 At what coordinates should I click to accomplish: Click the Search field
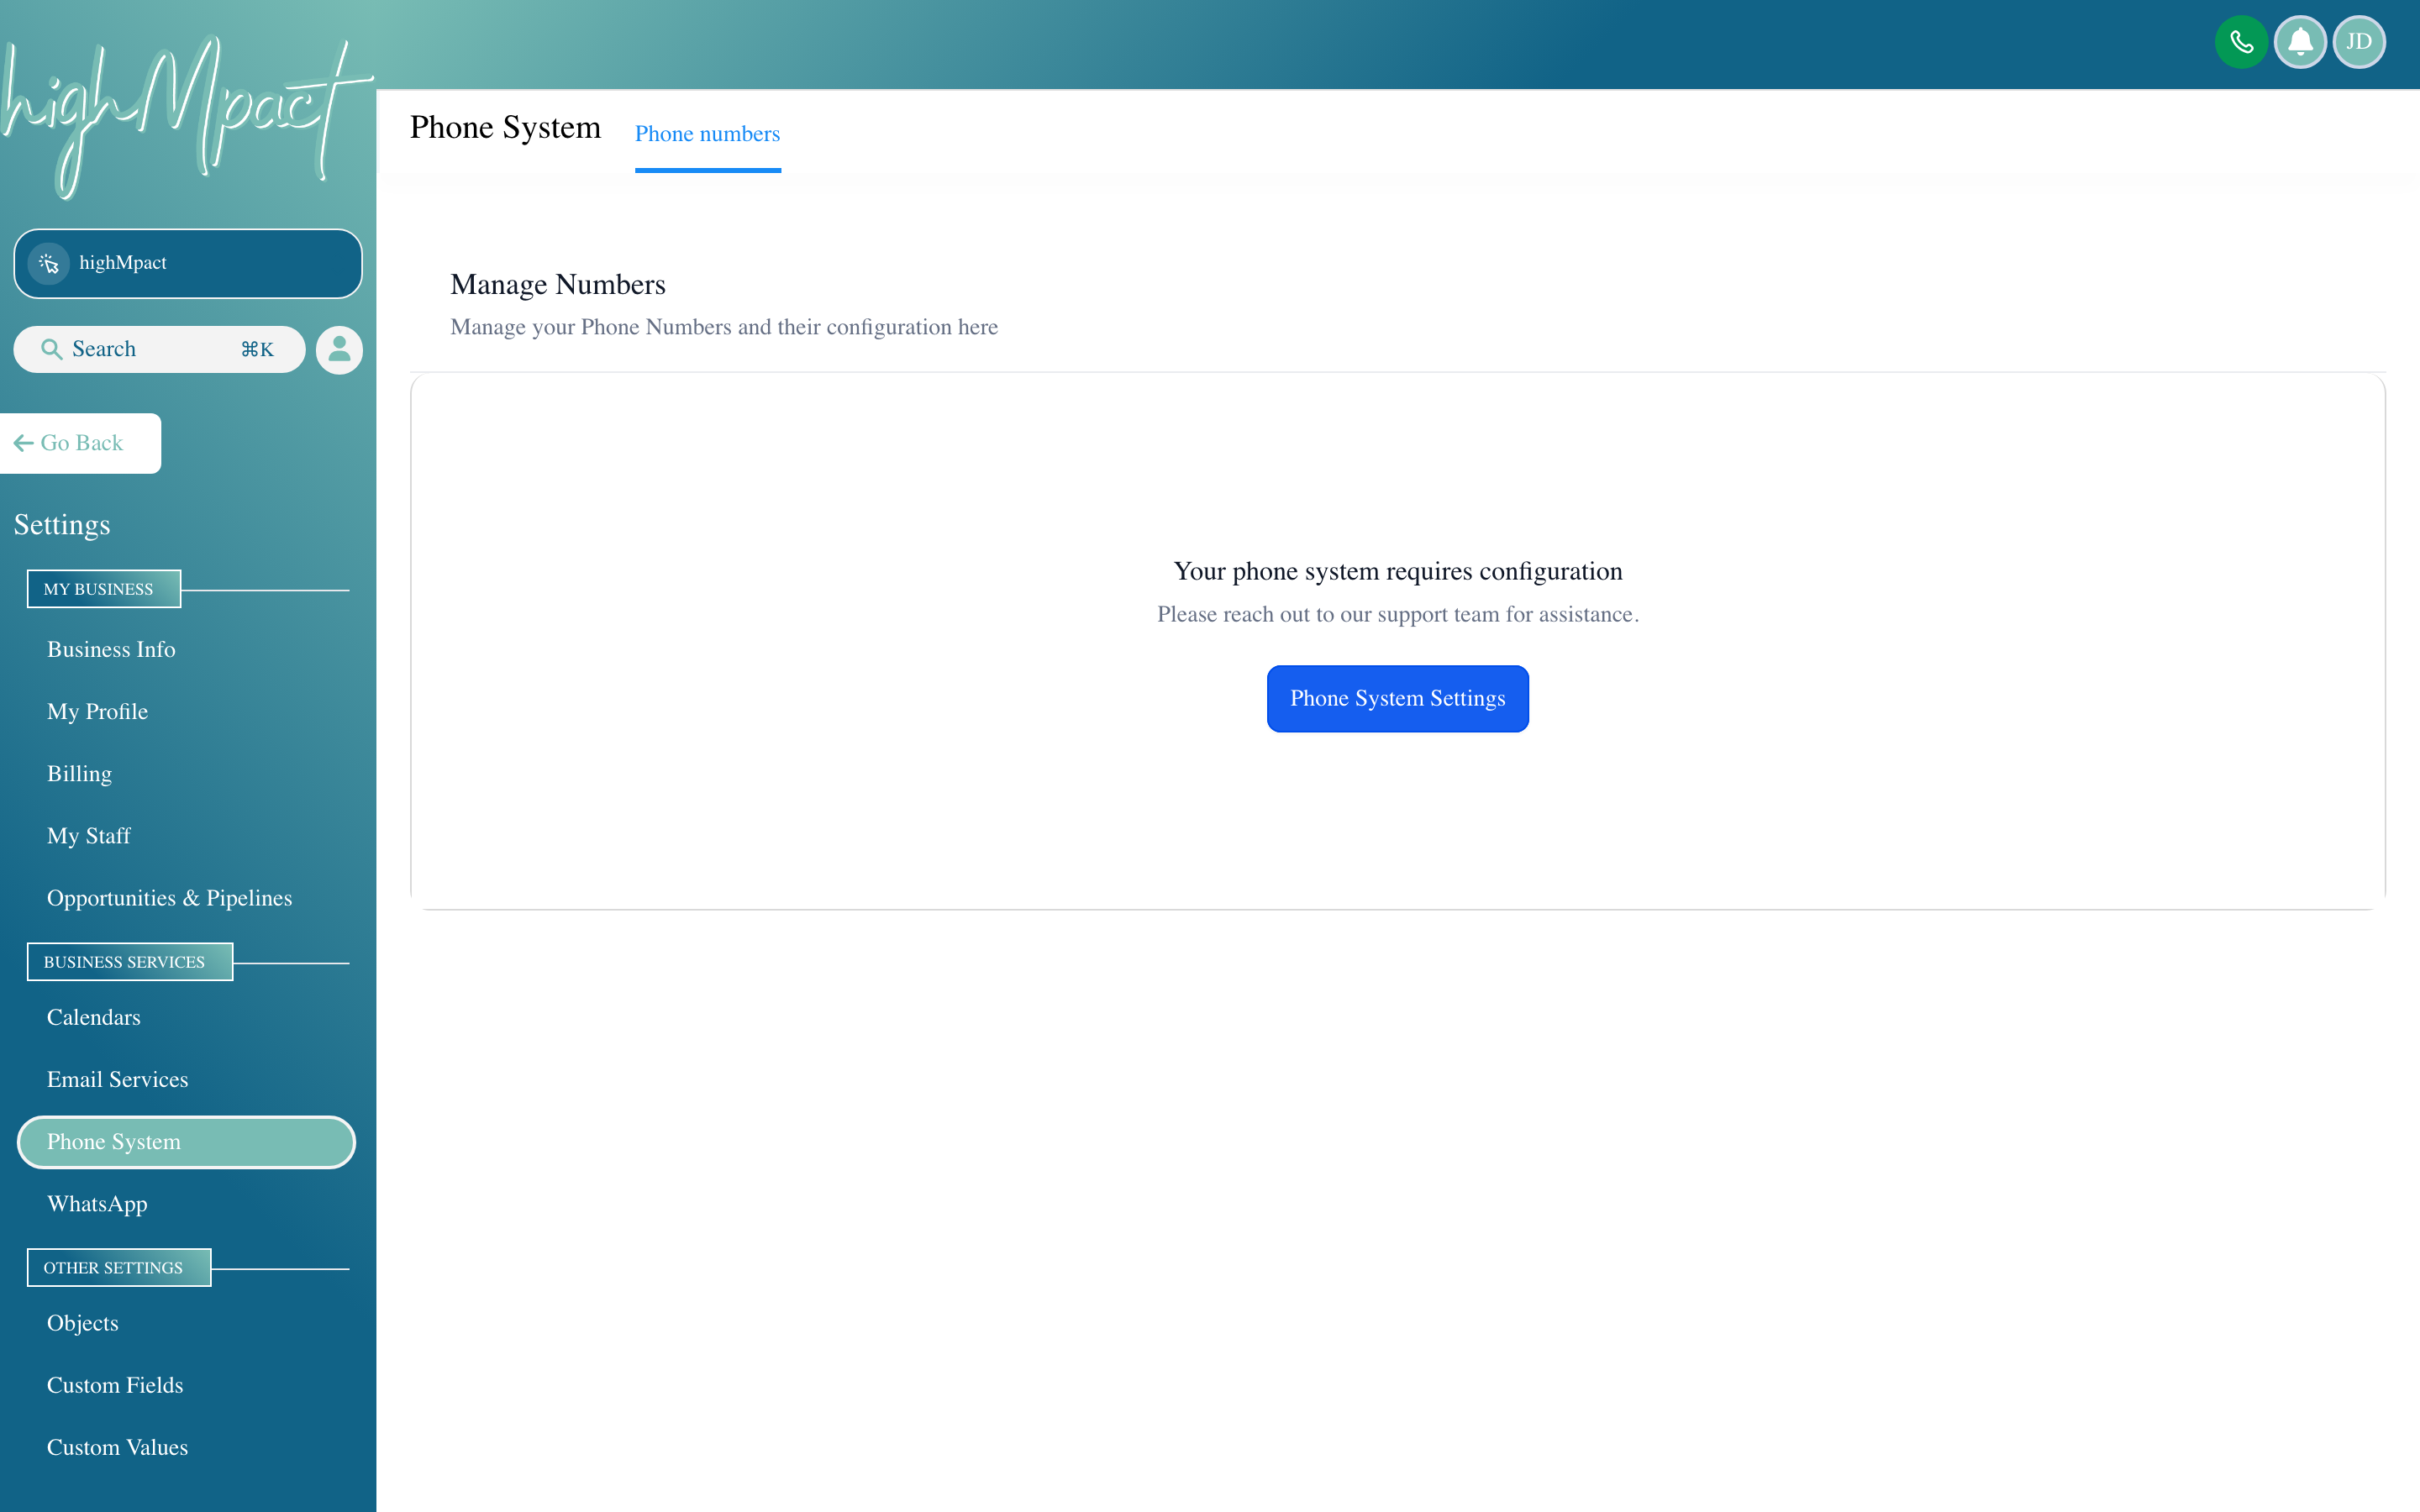point(159,349)
